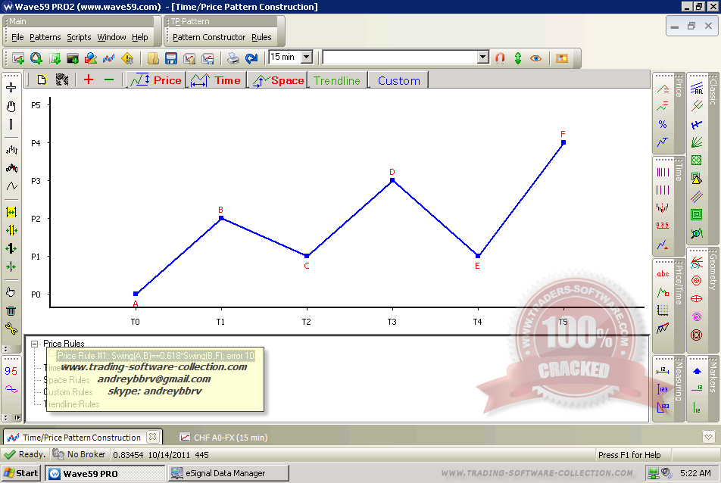Click the Trendline rule button

point(337,80)
